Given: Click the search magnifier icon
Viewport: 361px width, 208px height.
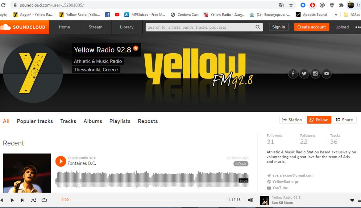Looking at the screenshot, I should (x=258, y=27).
